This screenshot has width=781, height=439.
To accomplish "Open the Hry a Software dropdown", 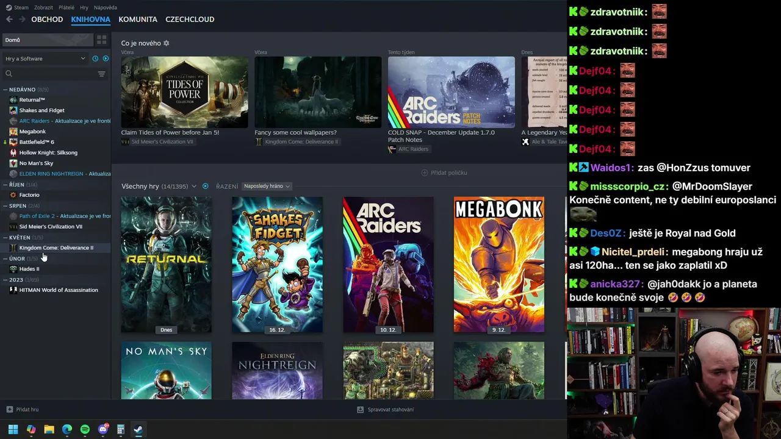I will tap(45, 59).
